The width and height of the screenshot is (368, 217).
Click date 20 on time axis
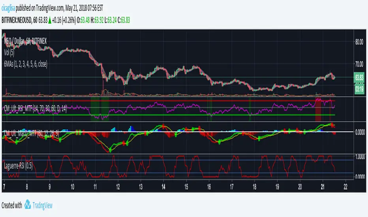click(300, 187)
